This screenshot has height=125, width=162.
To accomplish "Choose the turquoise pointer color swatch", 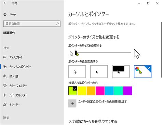I will [x=118, y=91].
